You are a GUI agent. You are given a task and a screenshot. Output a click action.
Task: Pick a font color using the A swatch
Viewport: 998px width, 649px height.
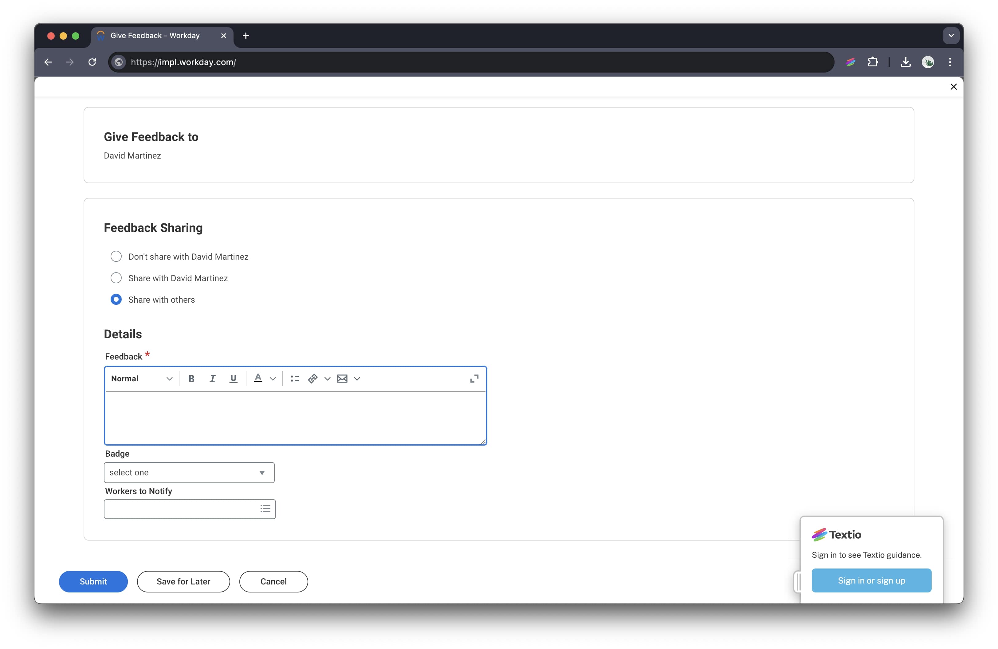pyautogui.click(x=258, y=378)
